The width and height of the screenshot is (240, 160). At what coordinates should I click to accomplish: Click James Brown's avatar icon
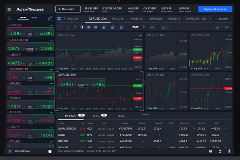pos(10,151)
